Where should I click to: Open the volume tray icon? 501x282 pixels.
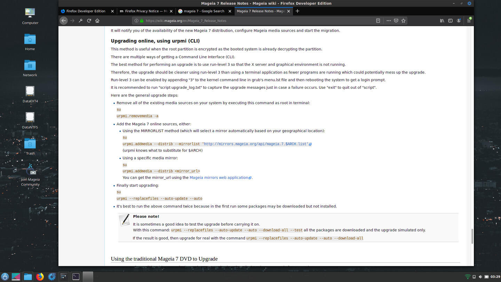480,277
